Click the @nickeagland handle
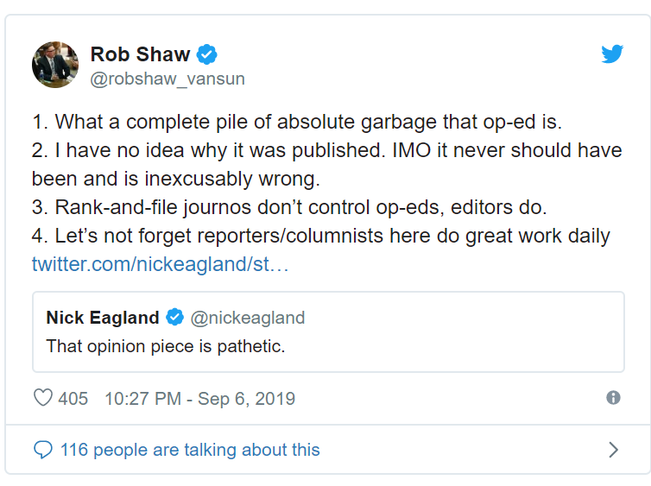This screenshot has height=486, width=651. tap(248, 318)
